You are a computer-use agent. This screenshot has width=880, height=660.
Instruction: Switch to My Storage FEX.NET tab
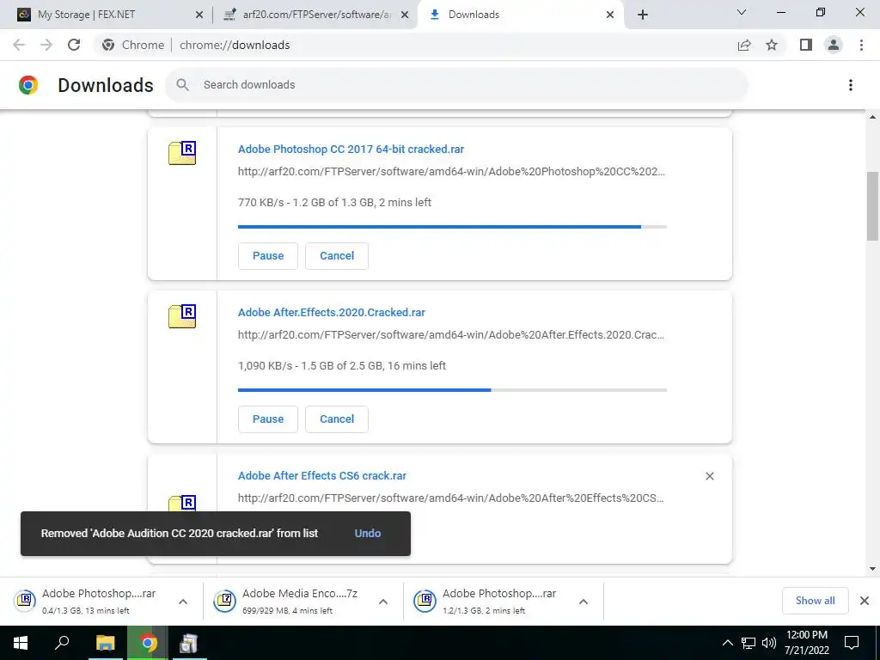click(106, 15)
